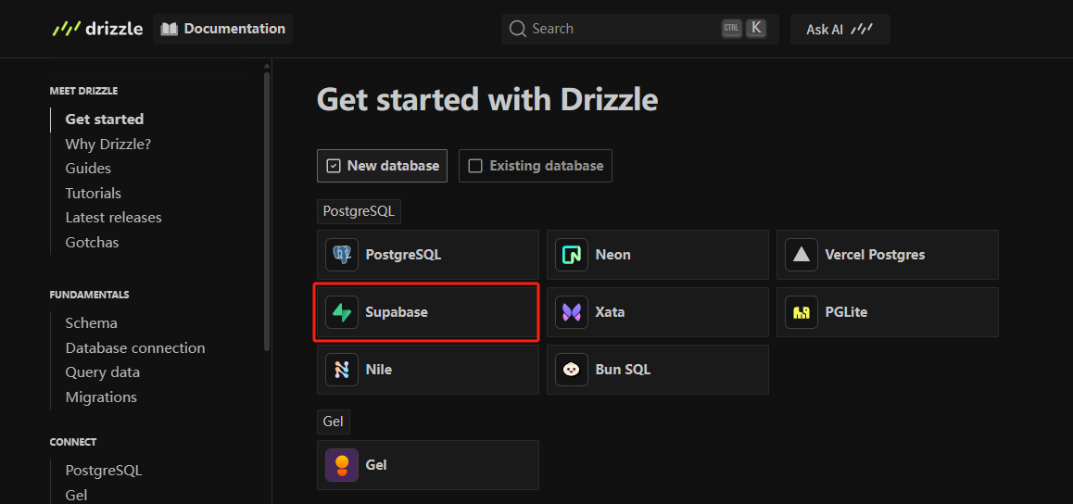This screenshot has height=504, width=1073.
Task: Open Guides in the sidebar
Action: tap(88, 169)
